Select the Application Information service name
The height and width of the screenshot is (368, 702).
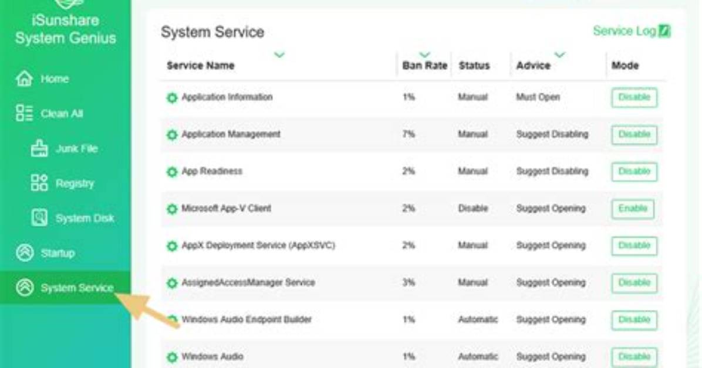pyautogui.click(x=227, y=97)
